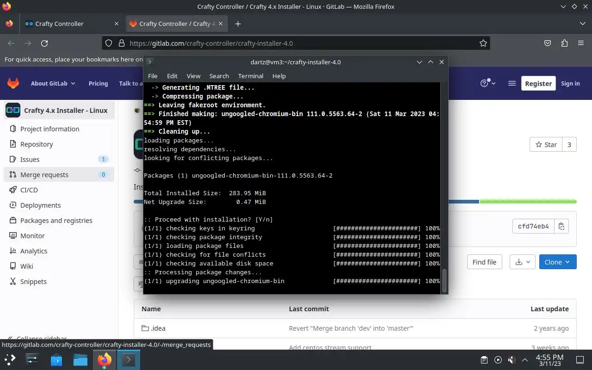The image size is (592, 370).
Task: Click the Firefox back arrow
Action: point(11,43)
